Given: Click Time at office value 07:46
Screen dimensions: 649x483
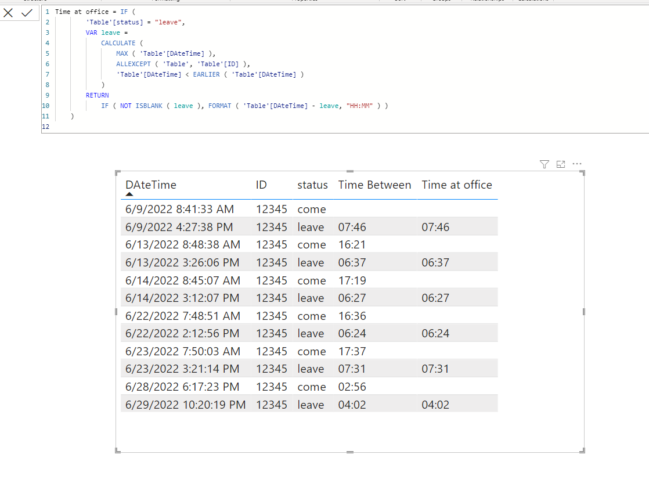Looking at the screenshot, I should [435, 227].
